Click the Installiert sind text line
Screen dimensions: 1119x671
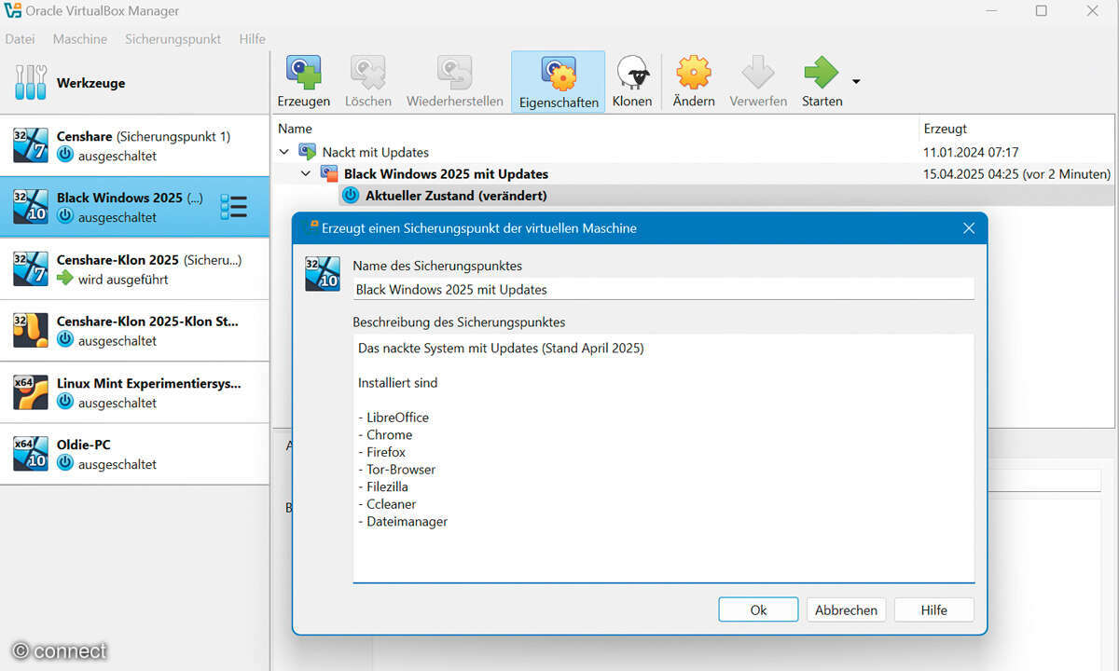tap(397, 382)
